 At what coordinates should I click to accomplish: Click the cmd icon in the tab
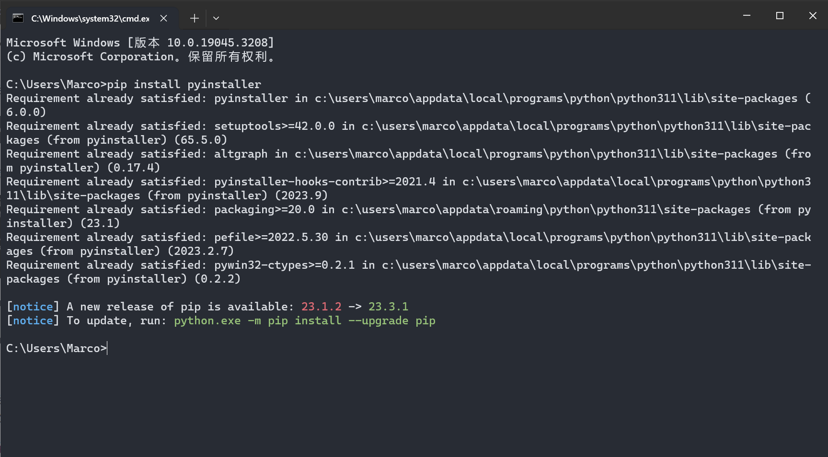(18, 18)
